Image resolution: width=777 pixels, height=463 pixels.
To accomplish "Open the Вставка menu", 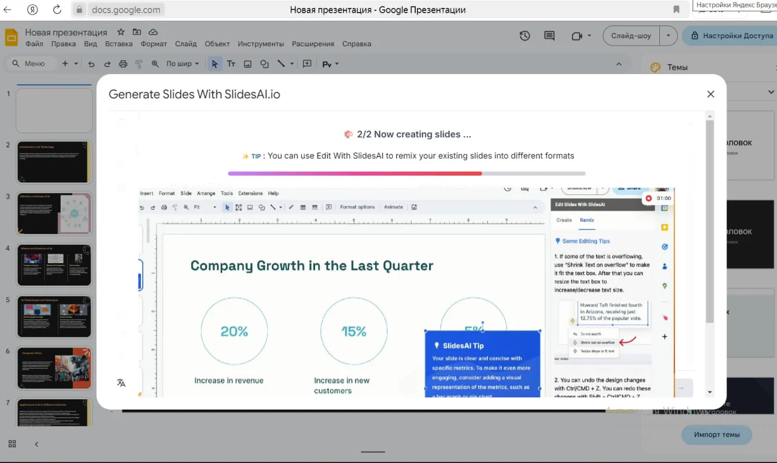I will [118, 44].
